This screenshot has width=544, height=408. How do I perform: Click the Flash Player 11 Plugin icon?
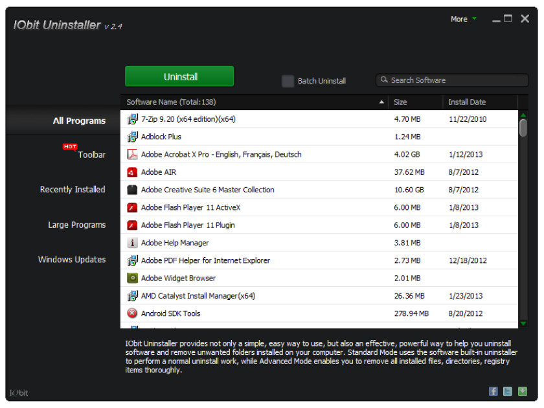click(x=132, y=225)
